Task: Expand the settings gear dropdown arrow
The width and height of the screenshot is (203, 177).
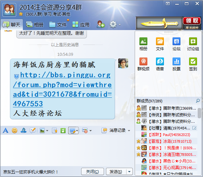Action: pyautogui.click(x=120, y=24)
